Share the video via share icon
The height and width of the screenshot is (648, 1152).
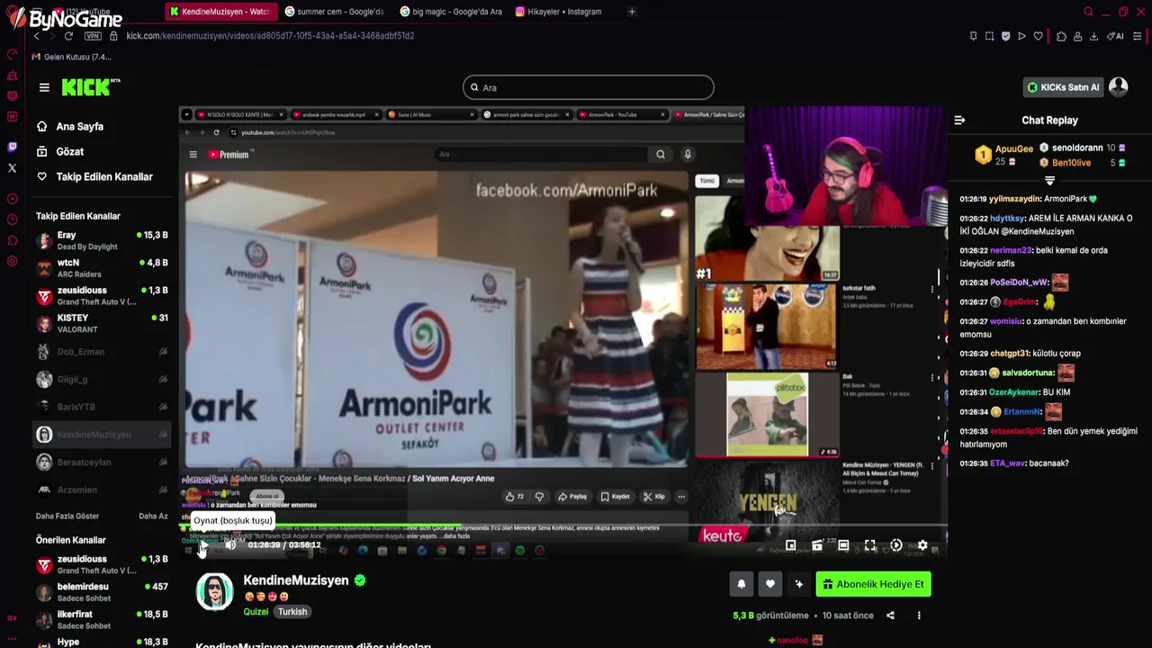(x=890, y=616)
